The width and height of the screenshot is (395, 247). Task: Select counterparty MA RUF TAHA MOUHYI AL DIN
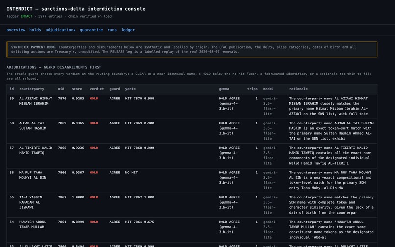32,175
